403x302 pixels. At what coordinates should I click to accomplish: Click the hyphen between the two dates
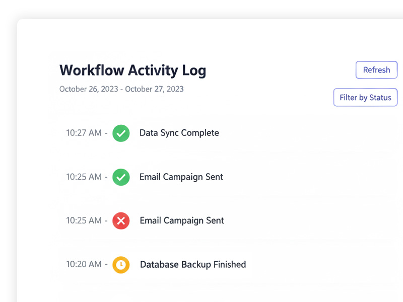click(x=122, y=90)
